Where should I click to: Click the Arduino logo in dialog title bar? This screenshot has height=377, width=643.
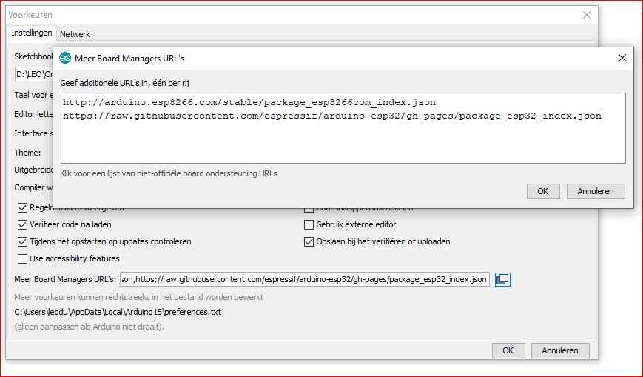pyautogui.click(x=65, y=58)
